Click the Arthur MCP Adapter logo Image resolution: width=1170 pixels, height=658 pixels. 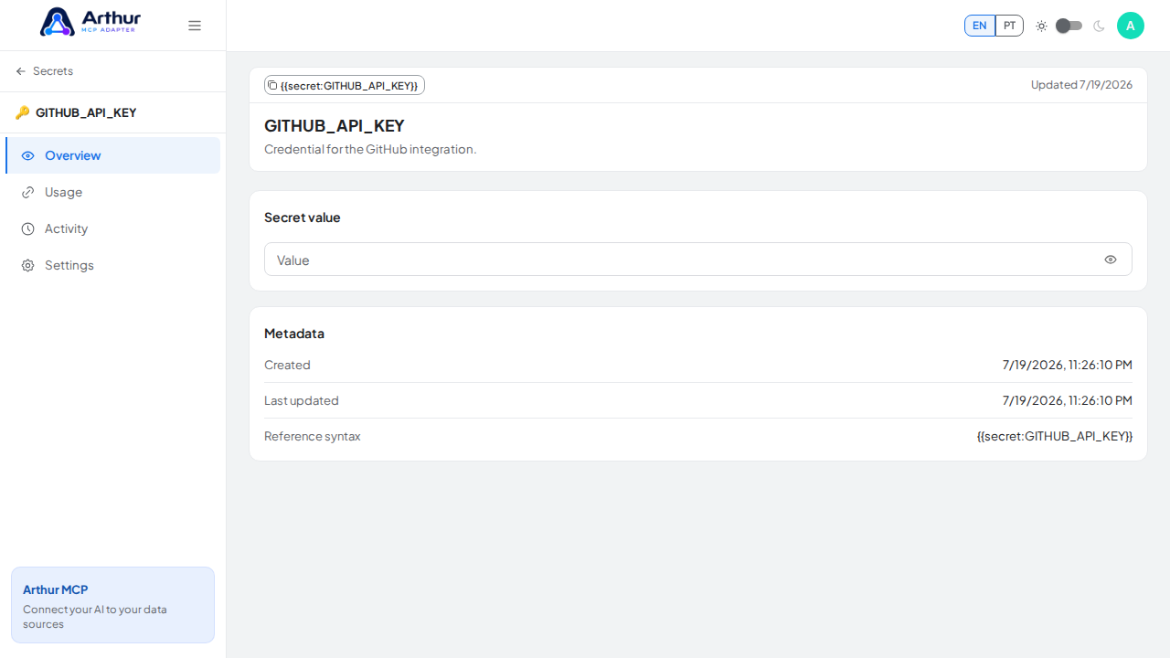pyautogui.click(x=90, y=22)
